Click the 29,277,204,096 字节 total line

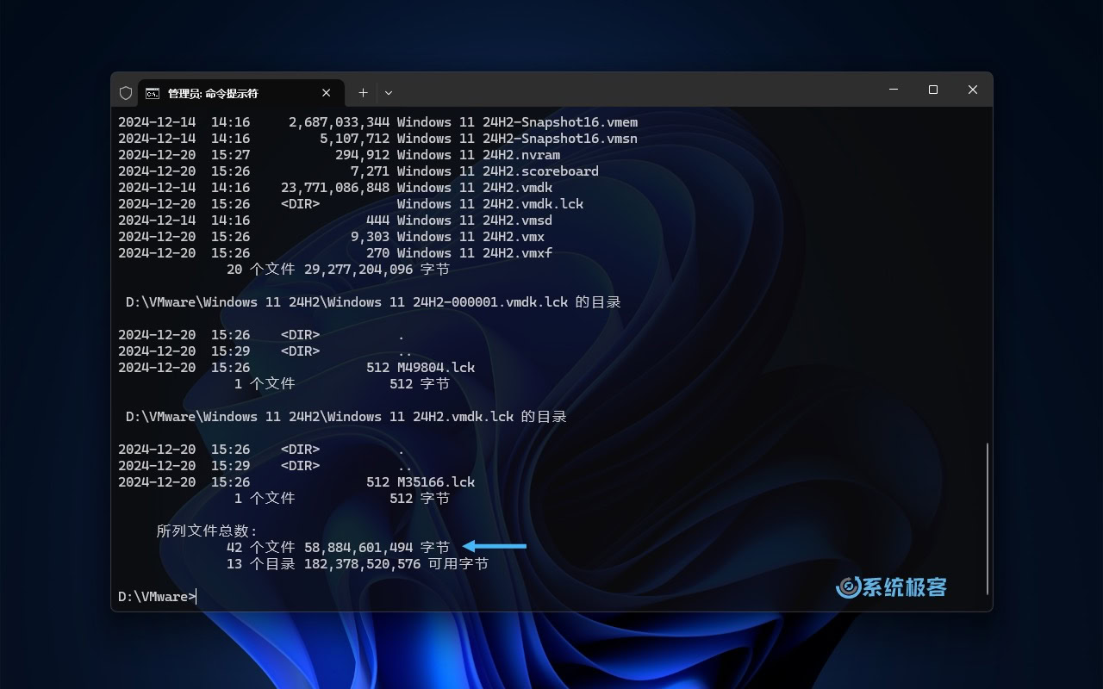coord(338,270)
